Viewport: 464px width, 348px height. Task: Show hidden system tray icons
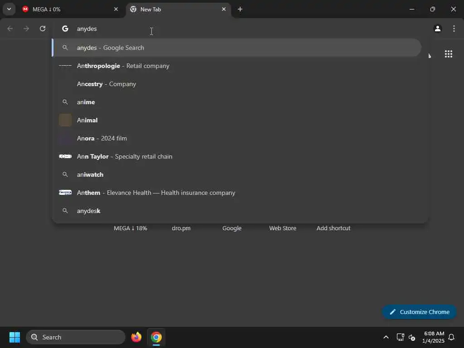386,337
